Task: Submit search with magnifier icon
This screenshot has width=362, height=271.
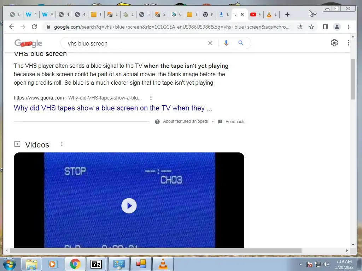Action: (241, 43)
